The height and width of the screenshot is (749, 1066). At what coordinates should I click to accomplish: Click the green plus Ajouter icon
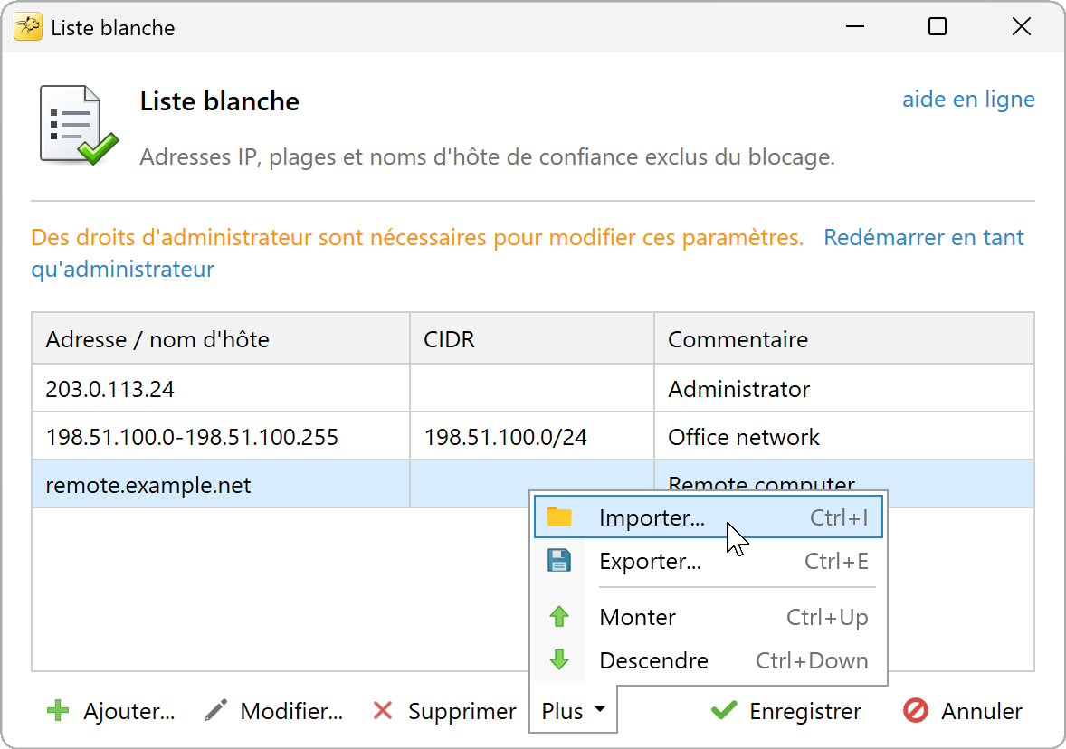point(58,711)
